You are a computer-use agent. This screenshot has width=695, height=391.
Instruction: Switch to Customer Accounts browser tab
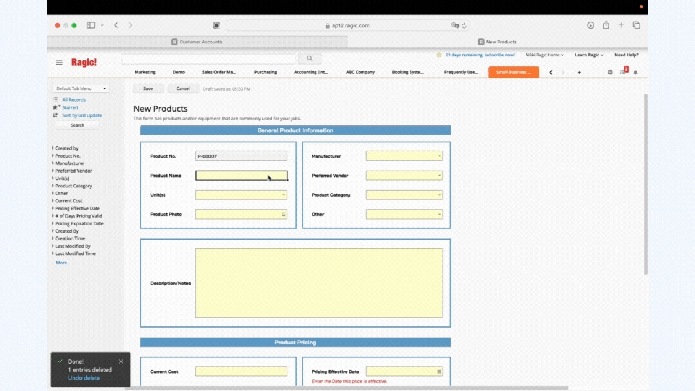[x=197, y=42]
